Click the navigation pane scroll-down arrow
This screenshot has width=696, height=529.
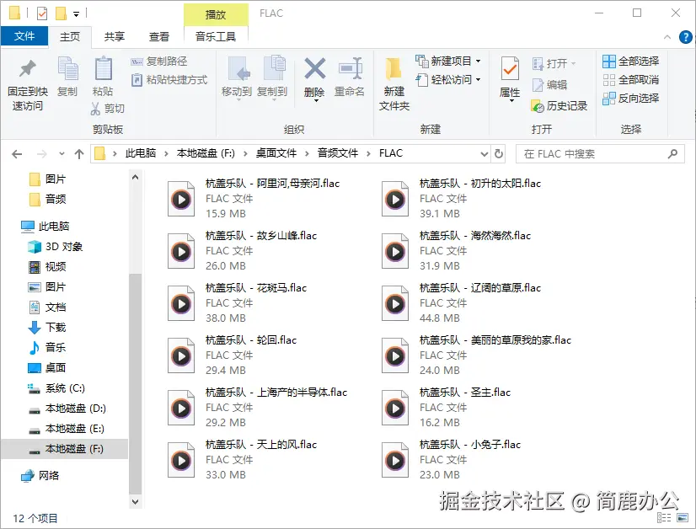[136, 502]
